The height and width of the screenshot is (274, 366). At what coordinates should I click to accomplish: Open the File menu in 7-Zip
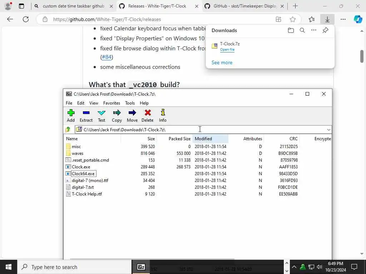[69, 103]
